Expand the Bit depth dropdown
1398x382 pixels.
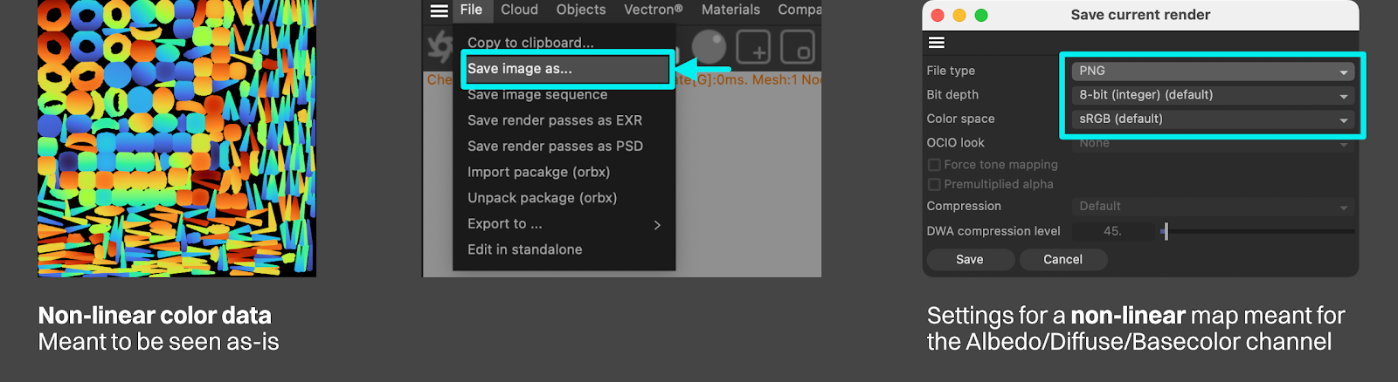[x=1213, y=95]
